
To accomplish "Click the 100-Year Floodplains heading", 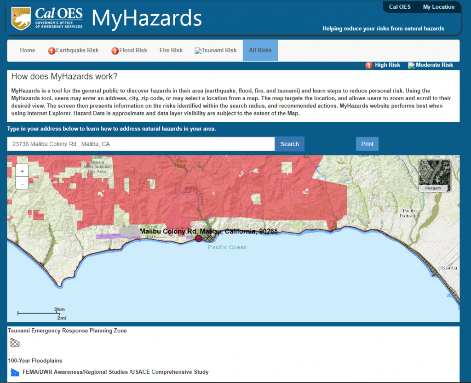I will point(35,361).
